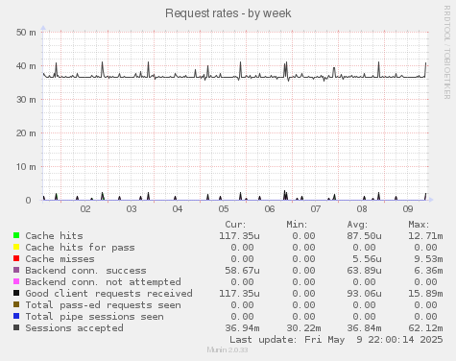Click the black Good client requests swatch
The width and height of the screenshot is (456, 361).
16,293
